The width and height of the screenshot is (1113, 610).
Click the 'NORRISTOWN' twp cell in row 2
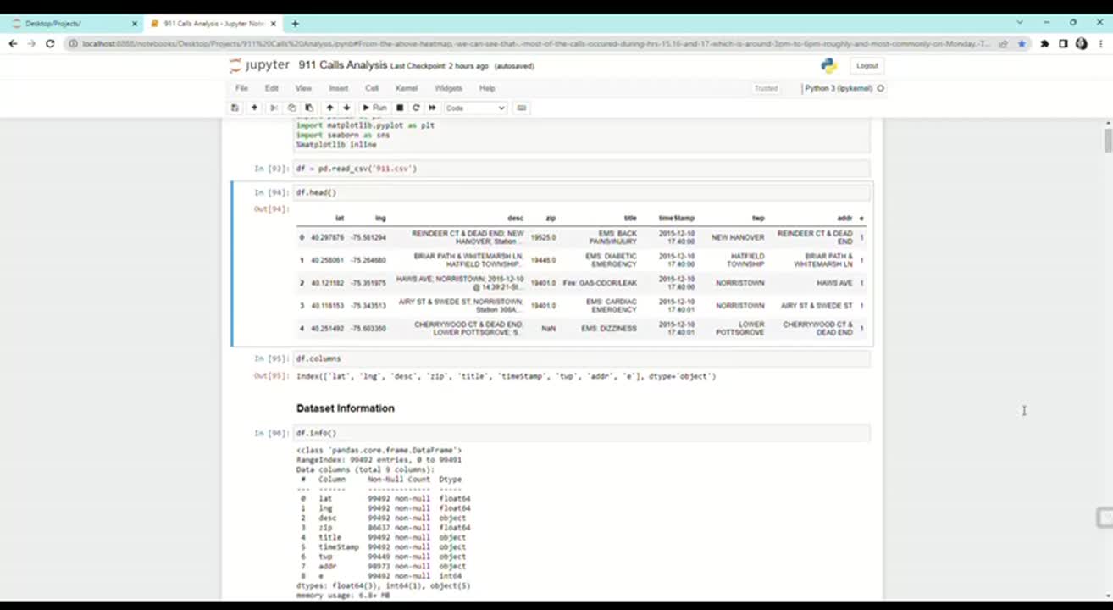coord(739,283)
